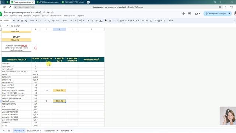Open the Данные menu

click(45, 16)
